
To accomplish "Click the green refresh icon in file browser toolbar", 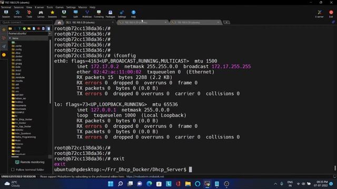I will coord(24,28).
